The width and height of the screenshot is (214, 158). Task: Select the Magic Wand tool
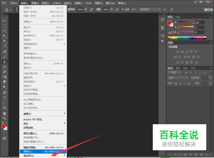click(4, 36)
